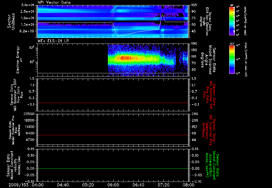
Task: Click the 'DEF' label above the color bar
Action: tap(232, 44)
